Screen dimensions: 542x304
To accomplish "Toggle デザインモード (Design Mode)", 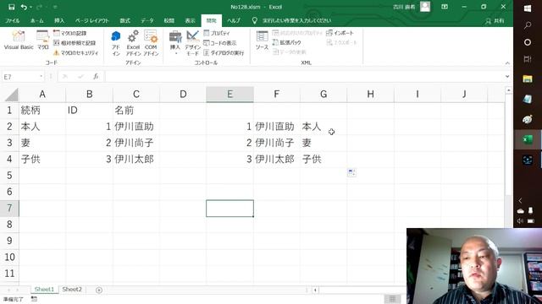I will point(192,43).
